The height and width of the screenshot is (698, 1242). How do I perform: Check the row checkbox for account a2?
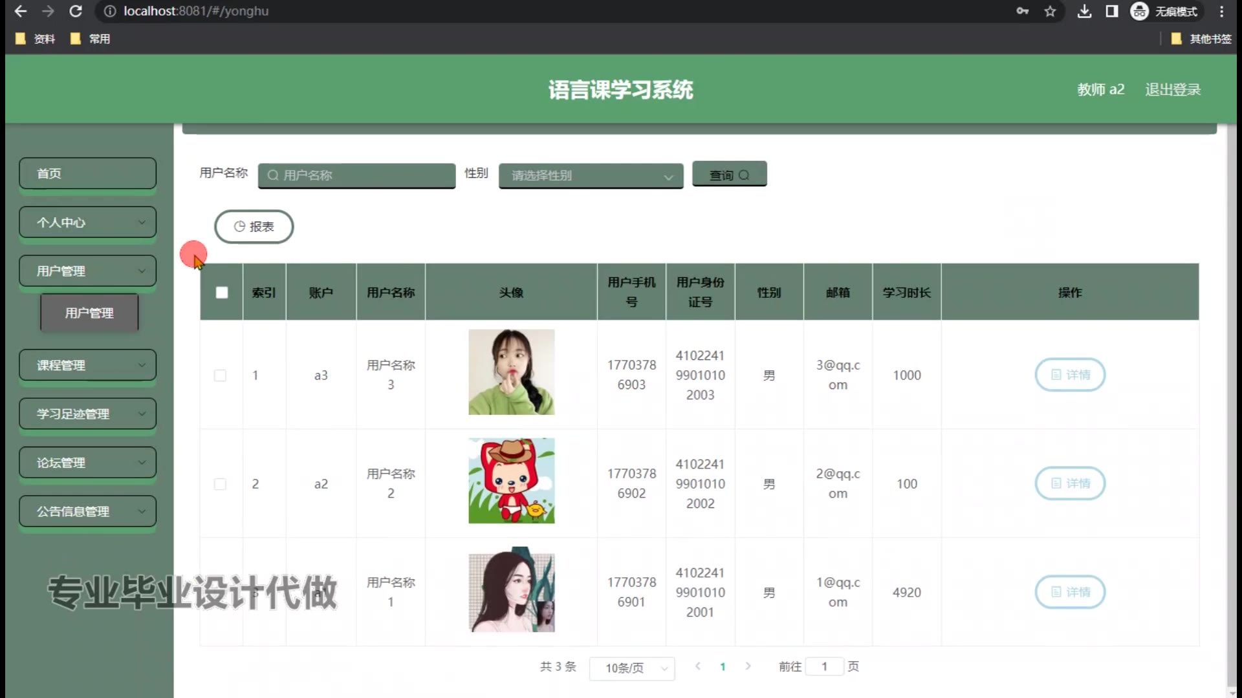click(220, 484)
